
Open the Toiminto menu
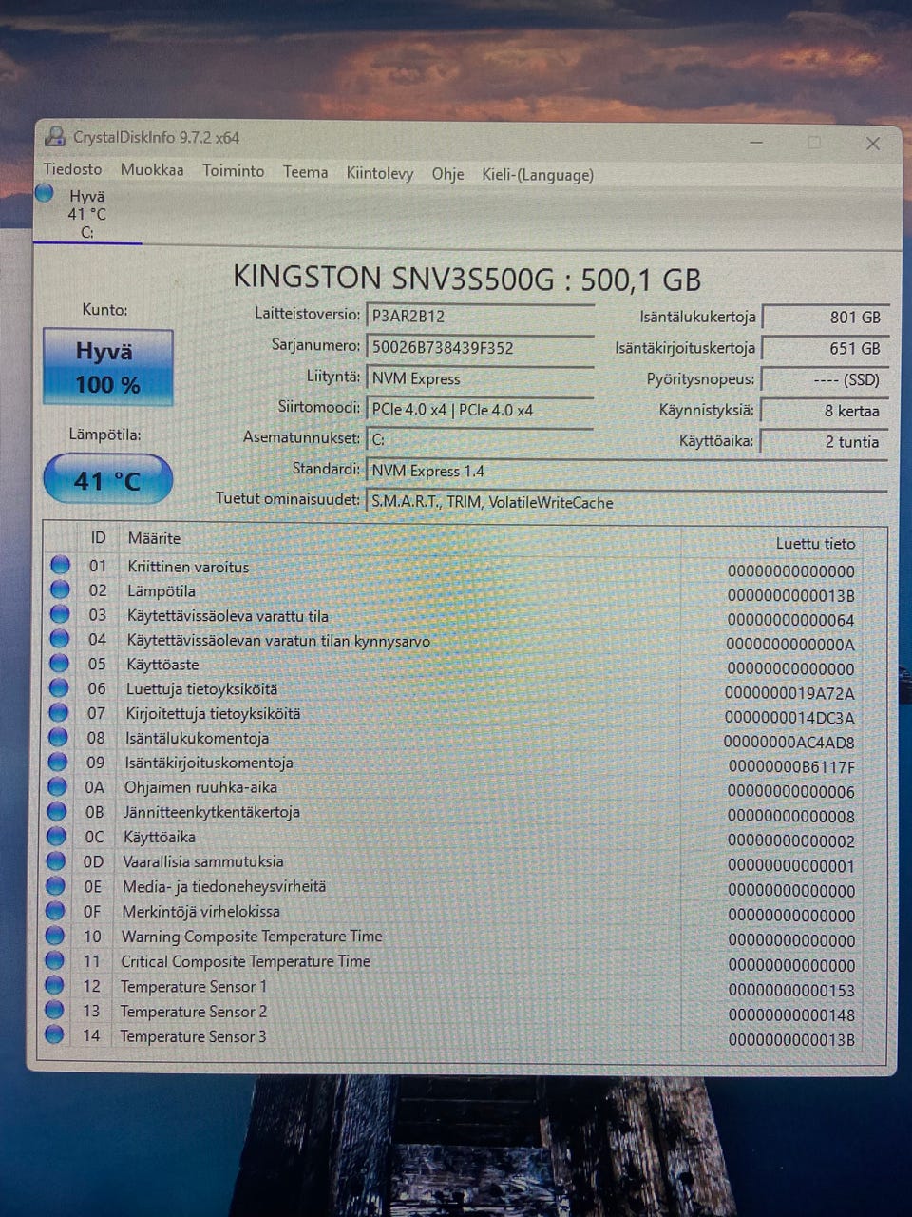[234, 170]
